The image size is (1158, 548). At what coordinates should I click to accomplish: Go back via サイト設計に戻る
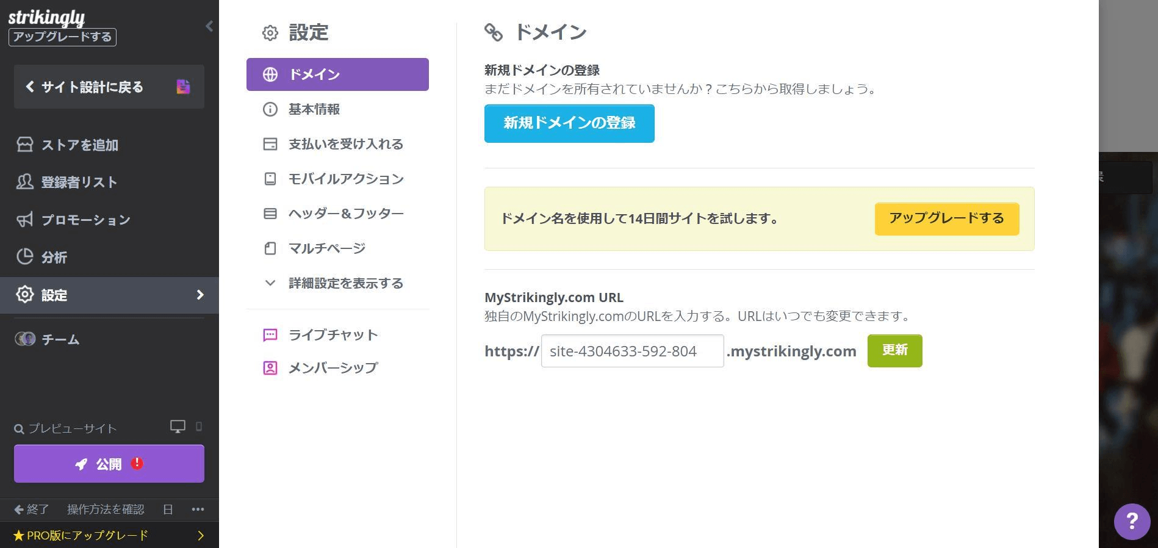[109, 87]
